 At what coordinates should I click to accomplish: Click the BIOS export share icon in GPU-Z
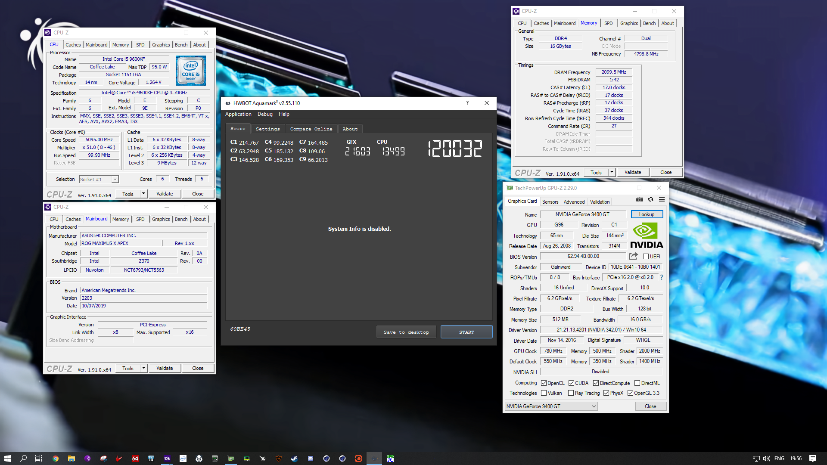point(633,256)
